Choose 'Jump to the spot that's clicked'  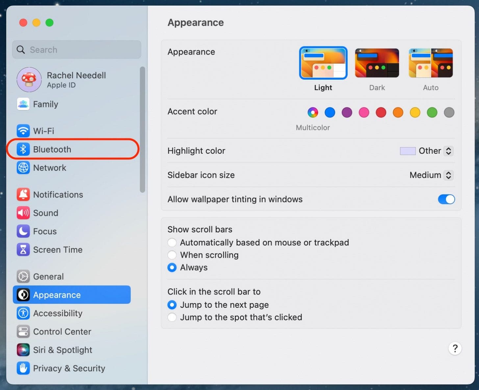pos(172,317)
